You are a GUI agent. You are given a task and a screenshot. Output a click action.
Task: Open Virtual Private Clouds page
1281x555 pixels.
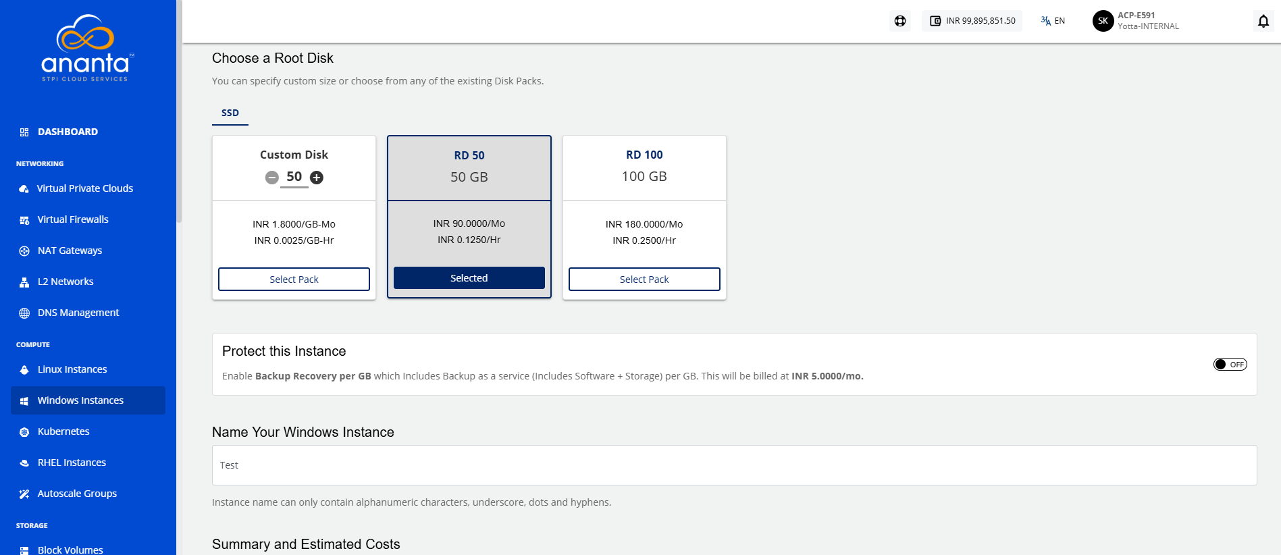(85, 188)
